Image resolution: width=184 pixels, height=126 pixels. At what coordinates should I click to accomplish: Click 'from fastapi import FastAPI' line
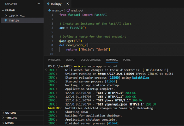pyautogui.click(x=83, y=15)
